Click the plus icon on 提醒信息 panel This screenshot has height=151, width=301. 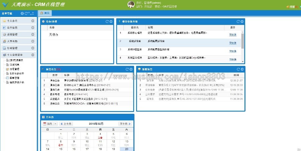[x=242, y=69]
